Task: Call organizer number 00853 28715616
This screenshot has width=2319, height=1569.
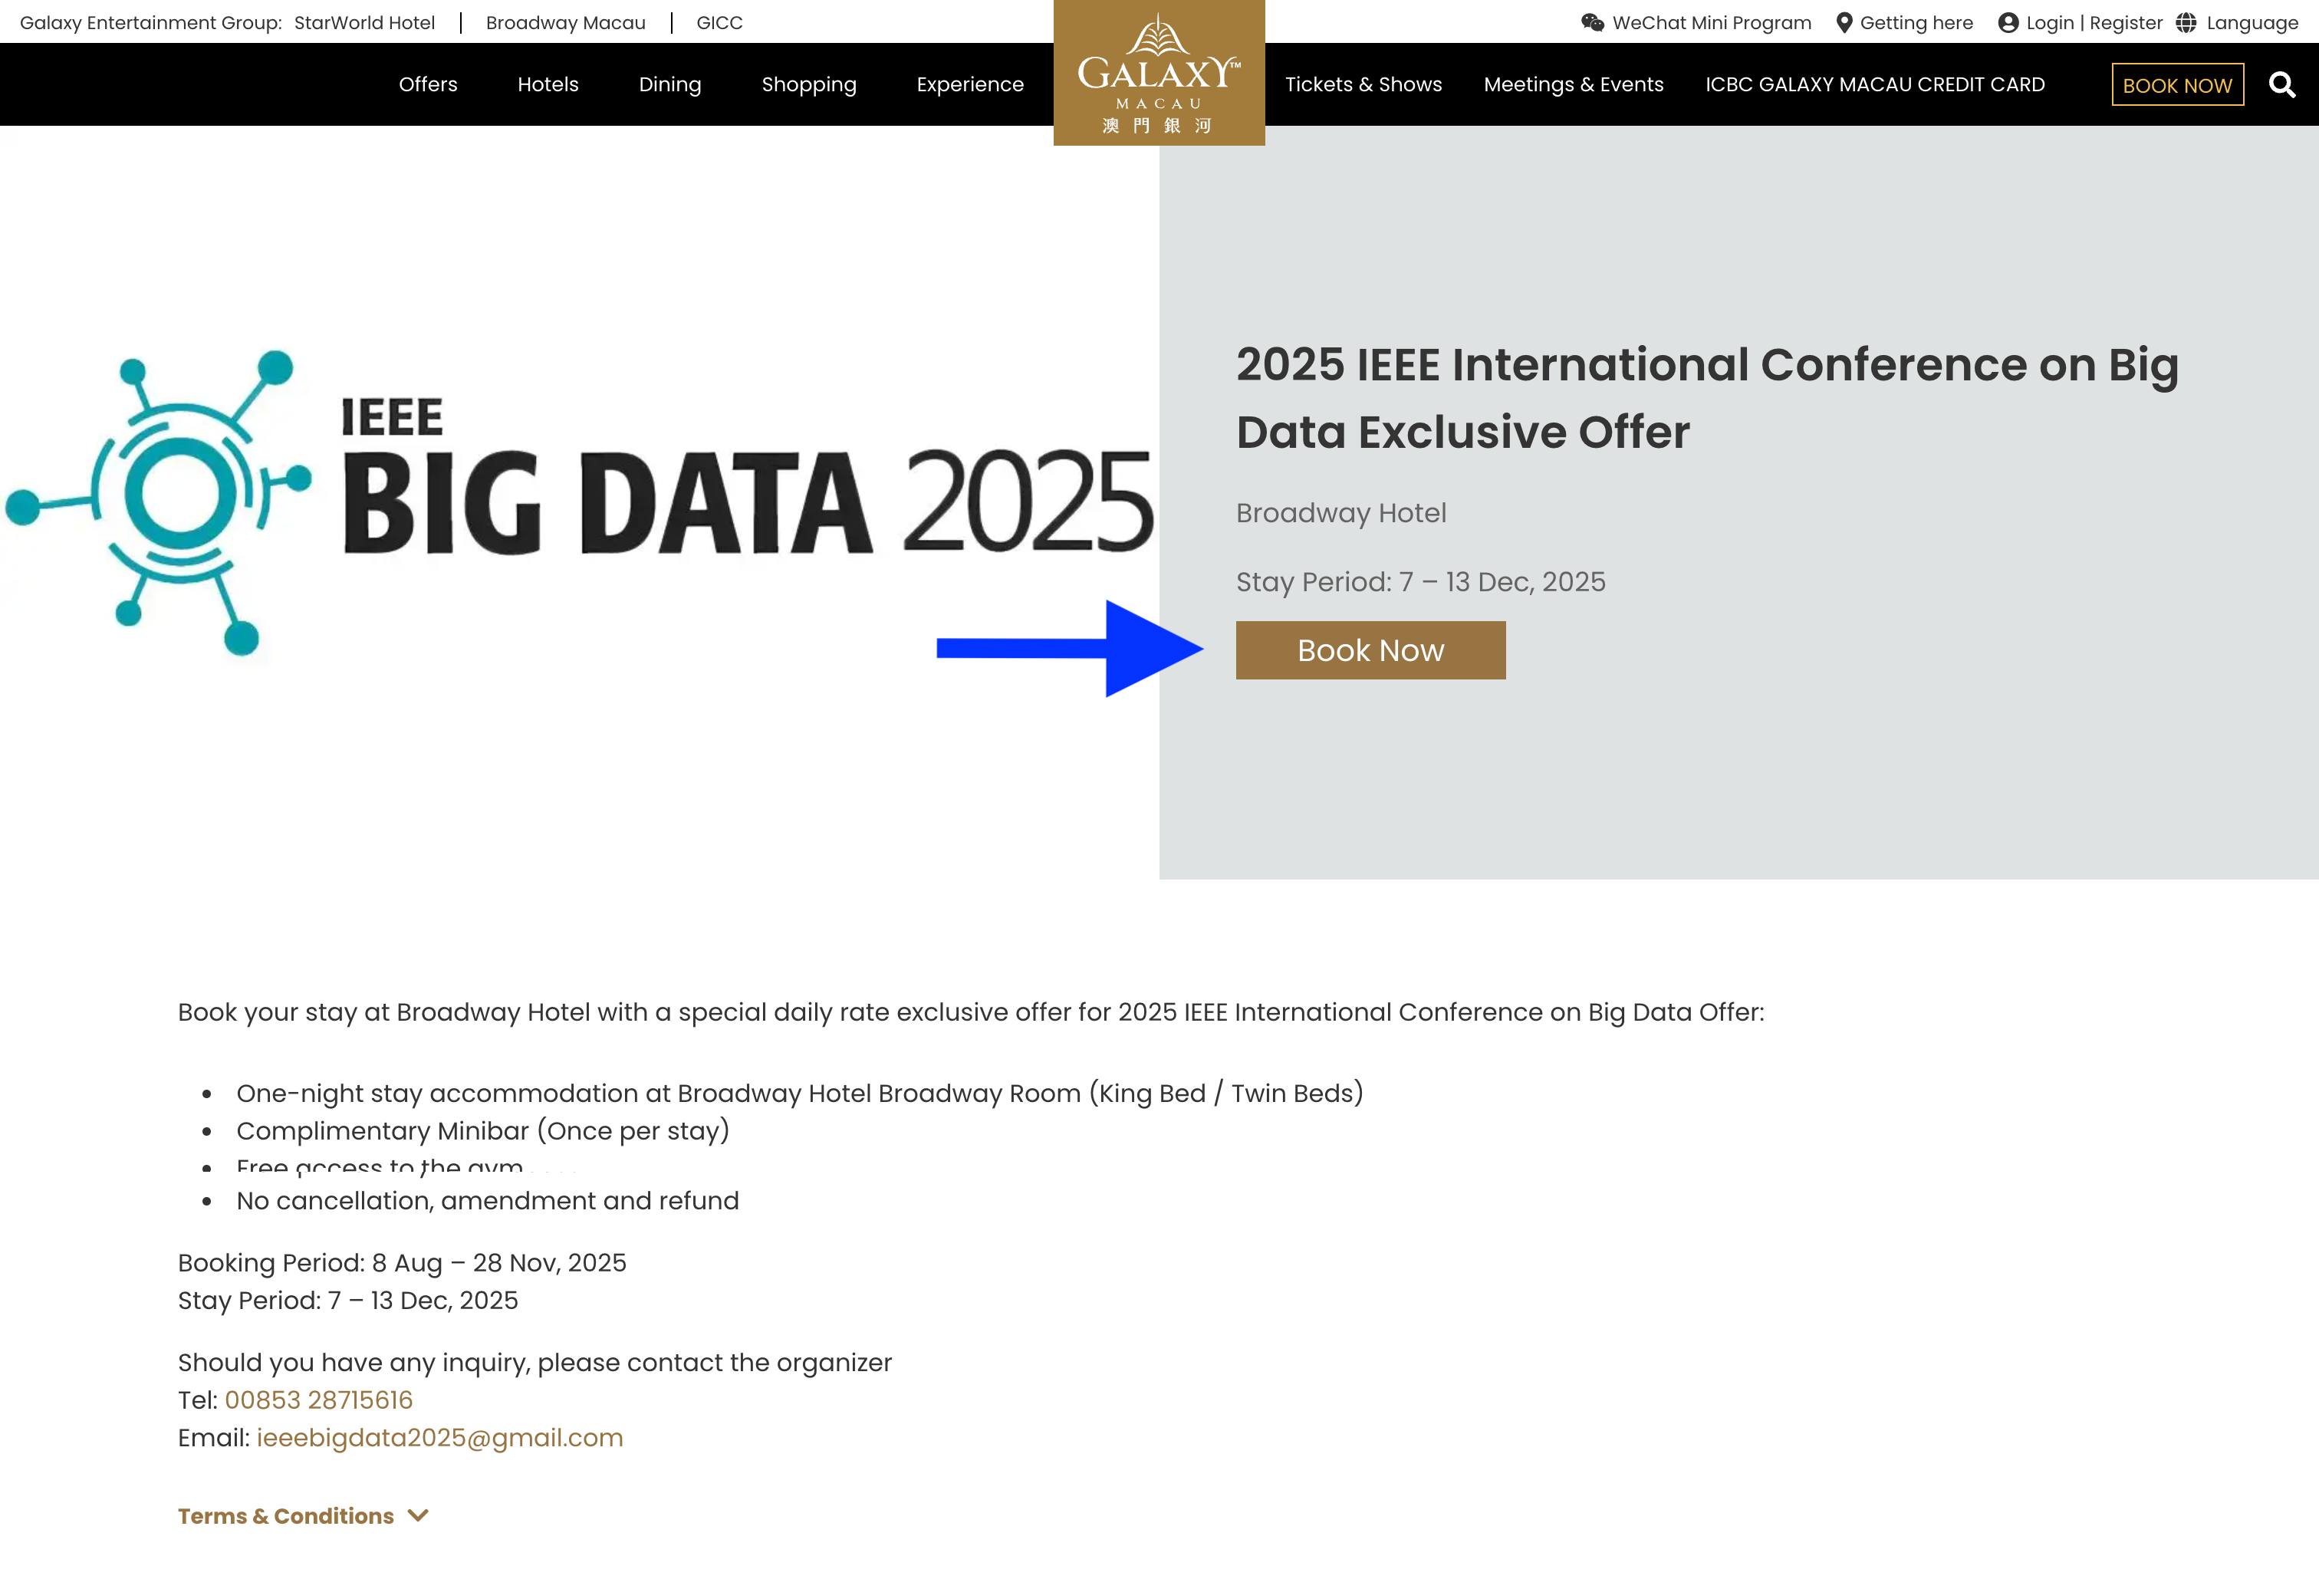Action: tap(318, 1400)
